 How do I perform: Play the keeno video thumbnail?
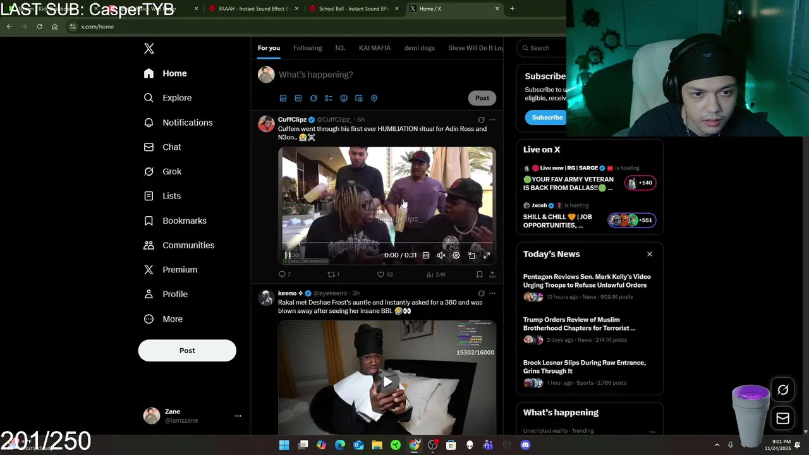pos(387,381)
